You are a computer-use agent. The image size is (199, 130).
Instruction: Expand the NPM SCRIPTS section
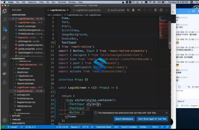click(x=18, y=123)
